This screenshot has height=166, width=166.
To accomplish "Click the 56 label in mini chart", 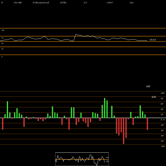I will (107, 161).
